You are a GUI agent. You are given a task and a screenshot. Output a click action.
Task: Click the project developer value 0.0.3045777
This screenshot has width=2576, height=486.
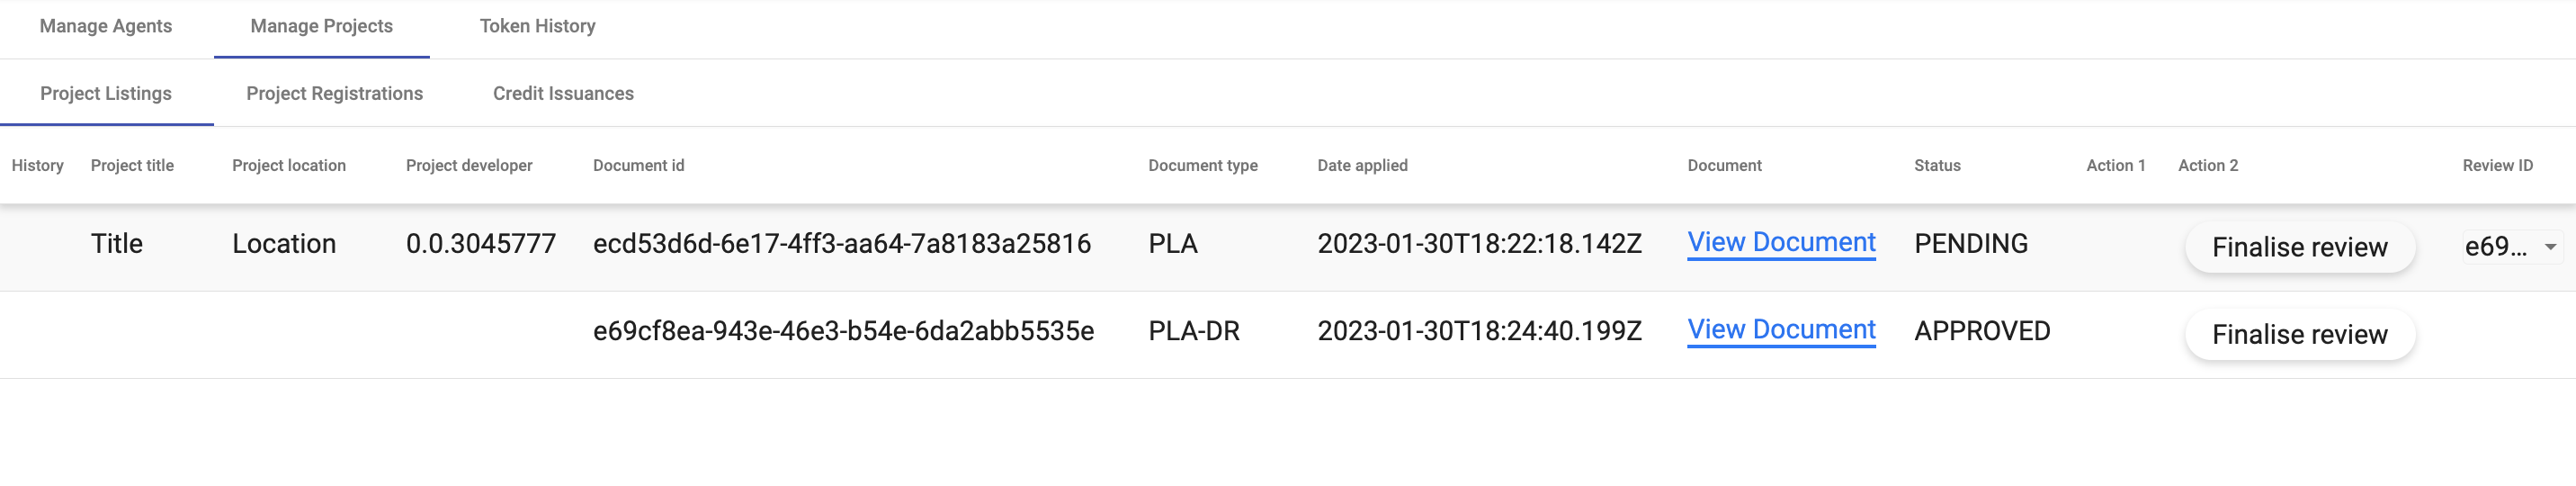480,244
